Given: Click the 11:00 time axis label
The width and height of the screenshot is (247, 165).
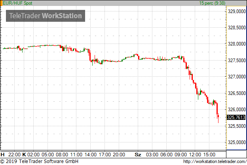Looking at the screenshot, I should 76,155.
